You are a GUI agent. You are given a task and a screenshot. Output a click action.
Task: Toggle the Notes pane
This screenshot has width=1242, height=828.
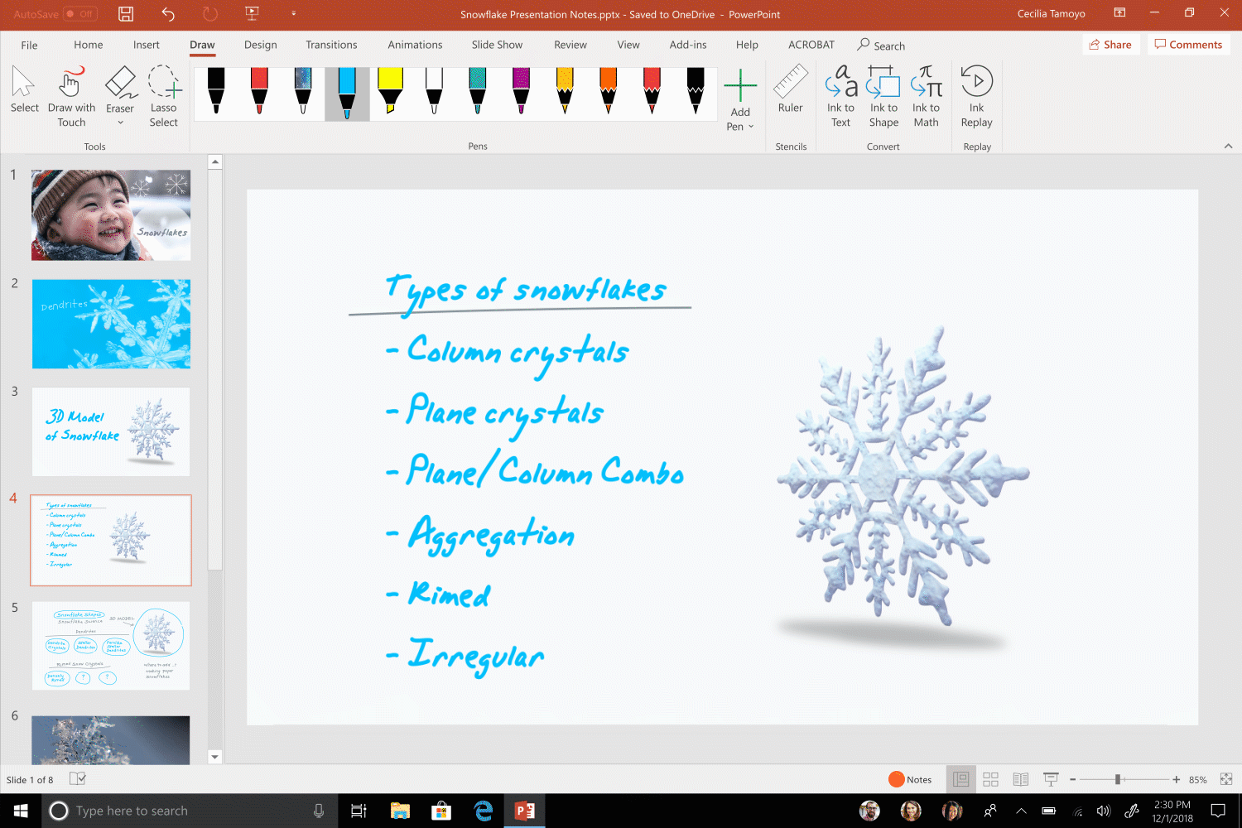(910, 779)
